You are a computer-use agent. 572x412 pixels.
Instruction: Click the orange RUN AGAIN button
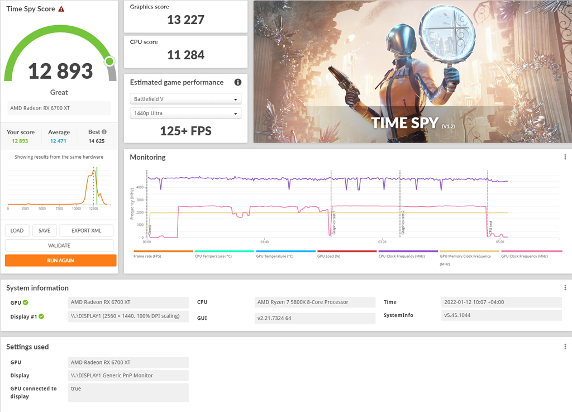pyautogui.click(x=60, y=261)
